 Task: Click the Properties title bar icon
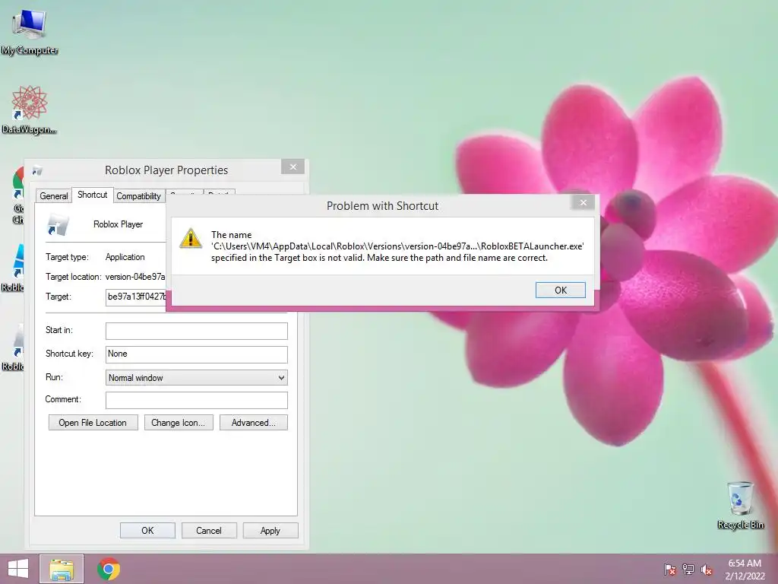[x=37, y=170]
